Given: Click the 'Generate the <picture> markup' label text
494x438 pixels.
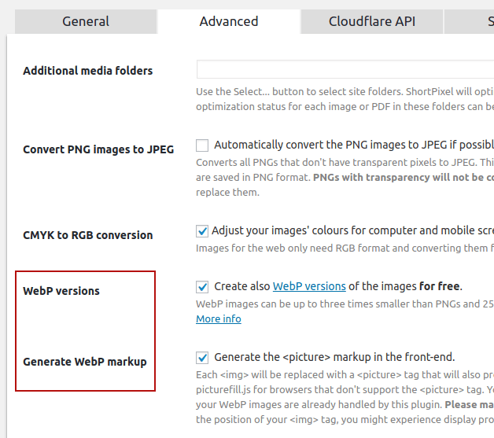Looking at the screenshot, I should 334,357.
